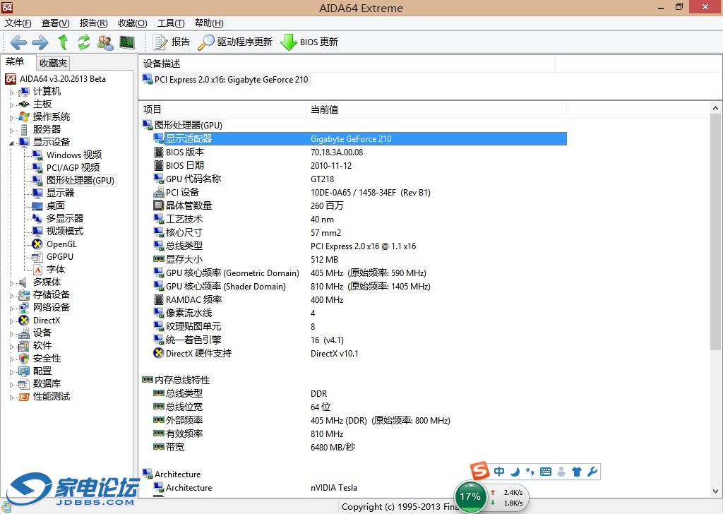Open the users icon in toolbar
Screen dimensions: 723x514
(x=105, y=42)
